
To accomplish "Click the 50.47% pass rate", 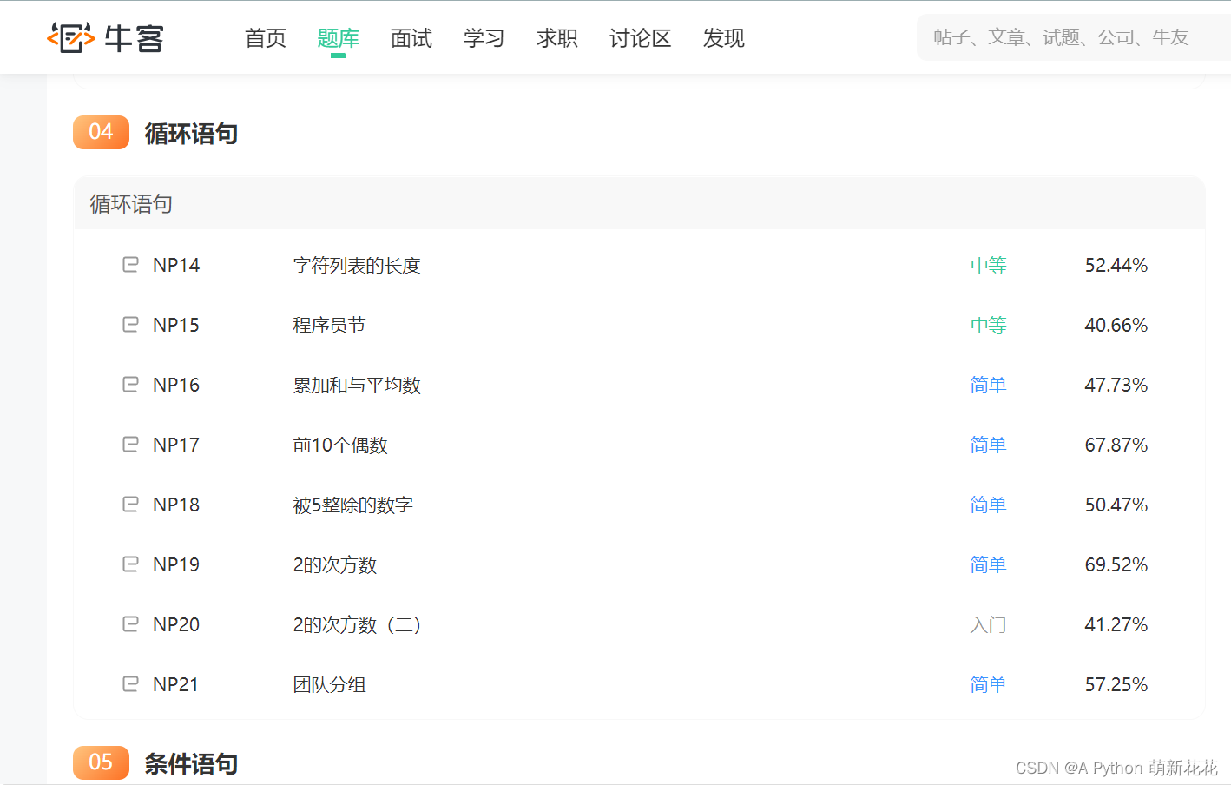I will 1116,505.
